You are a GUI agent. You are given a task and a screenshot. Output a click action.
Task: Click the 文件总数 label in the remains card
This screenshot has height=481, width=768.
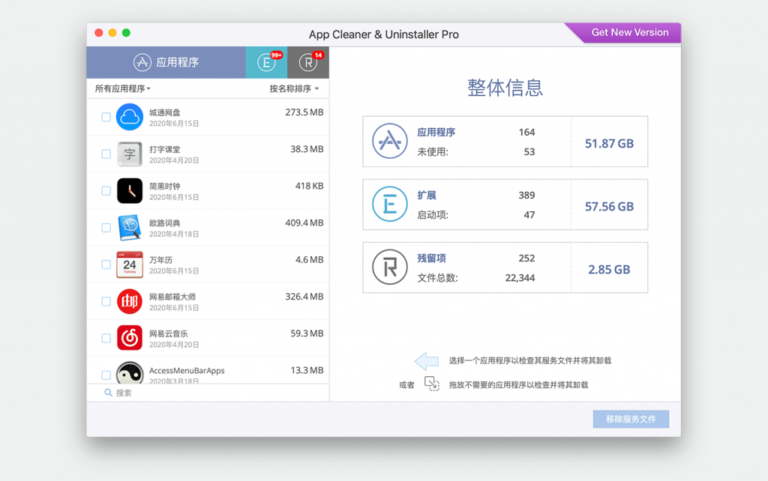click(x=437, y=278)
